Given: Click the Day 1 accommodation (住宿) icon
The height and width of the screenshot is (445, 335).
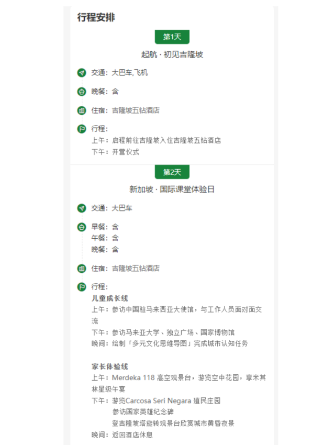Looking at the screenshot, I should [x=82, y=110].
